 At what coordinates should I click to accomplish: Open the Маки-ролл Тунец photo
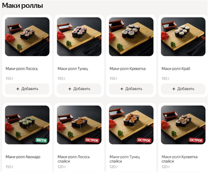(x=79, y=37)
